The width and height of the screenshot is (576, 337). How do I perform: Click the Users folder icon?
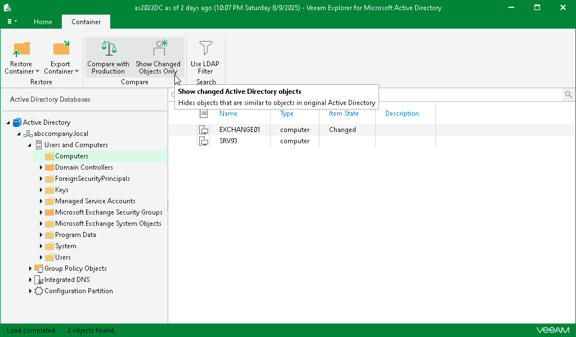click(x=49, y=257)
